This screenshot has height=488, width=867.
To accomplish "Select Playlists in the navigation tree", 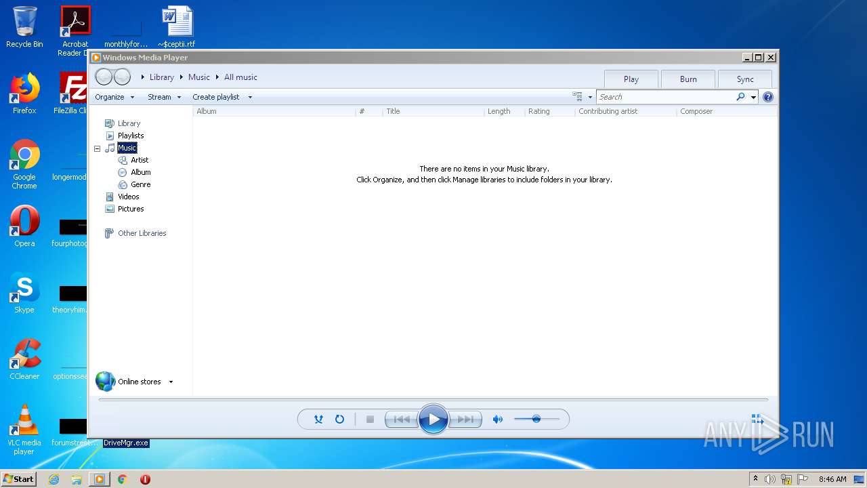I will tap(131, 136).
